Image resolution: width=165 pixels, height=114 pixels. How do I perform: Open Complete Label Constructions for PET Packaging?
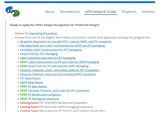[x=51, y=50]
